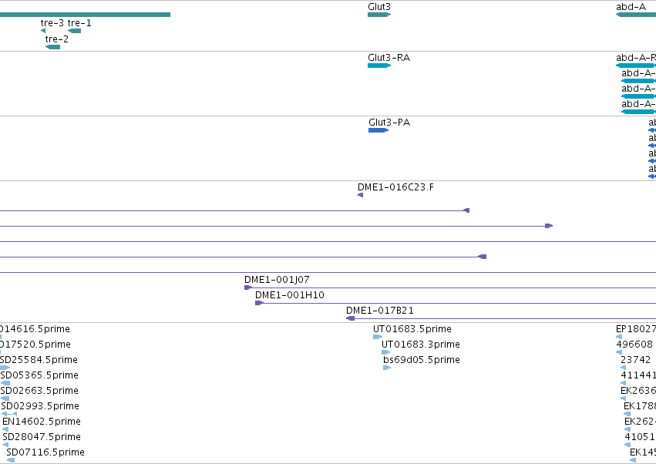Click the SD02663.5prime label
The height and width of the screenshot is (464, 656).
[x=39, y=391]
